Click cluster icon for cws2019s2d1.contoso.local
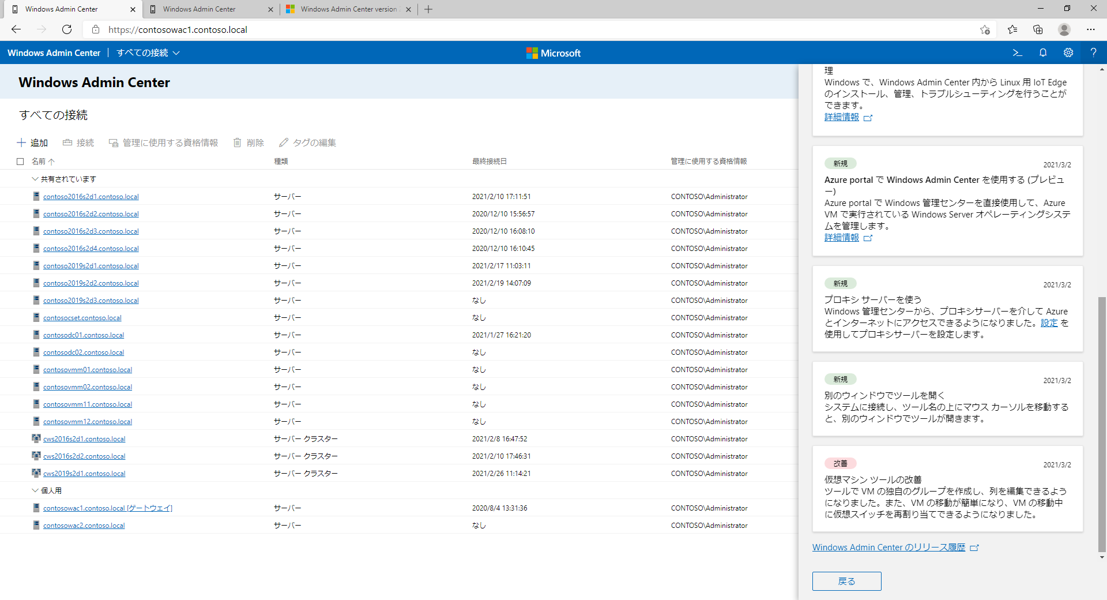 point(36,473)
